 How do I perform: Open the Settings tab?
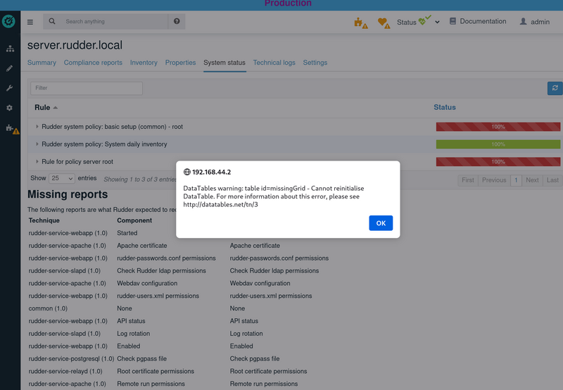[x=315, y=63]
